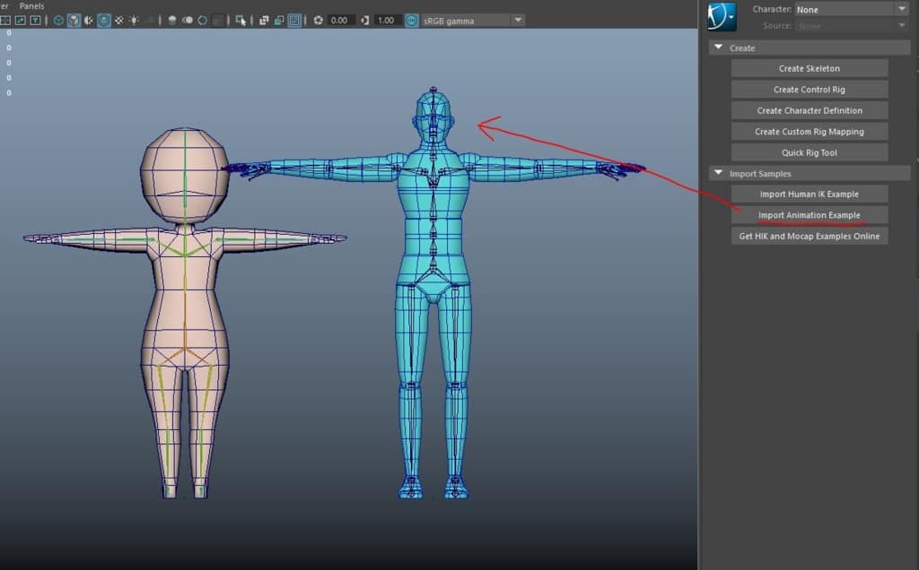Open the HumanIK blue icon menu
Image resolution: width=919 pixels, height=570 pixels.
[722, 16]
